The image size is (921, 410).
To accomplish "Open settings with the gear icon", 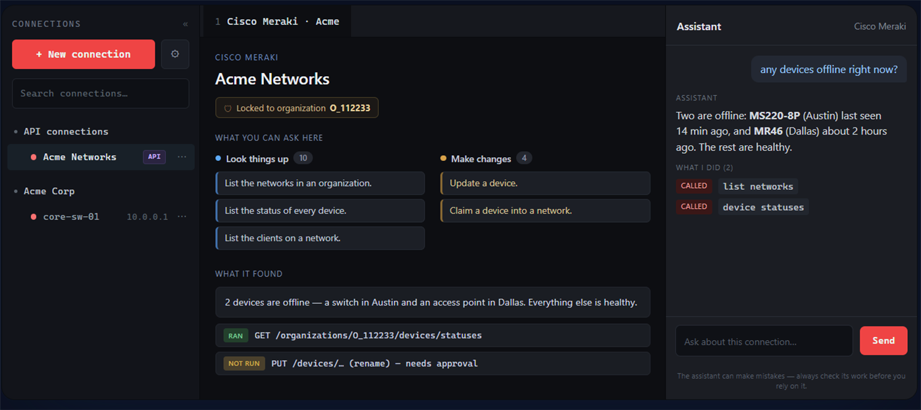I will [175, 55].
